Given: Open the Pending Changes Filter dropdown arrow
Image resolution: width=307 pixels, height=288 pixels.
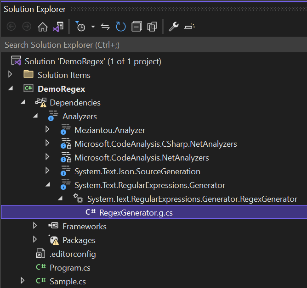Looking at the screenshot, I should [93, 27].
